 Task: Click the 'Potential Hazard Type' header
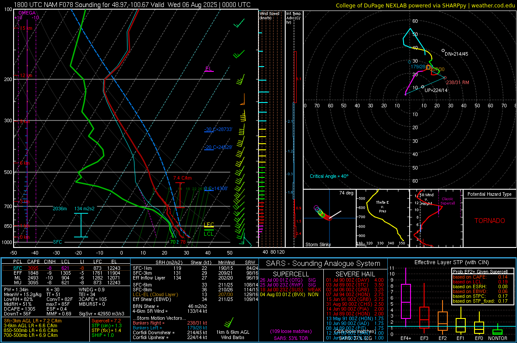489,194
